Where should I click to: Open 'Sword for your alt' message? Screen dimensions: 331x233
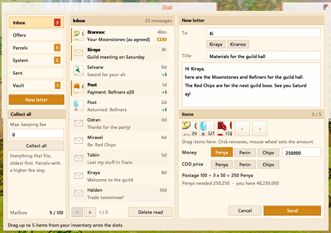click(120, 70)
